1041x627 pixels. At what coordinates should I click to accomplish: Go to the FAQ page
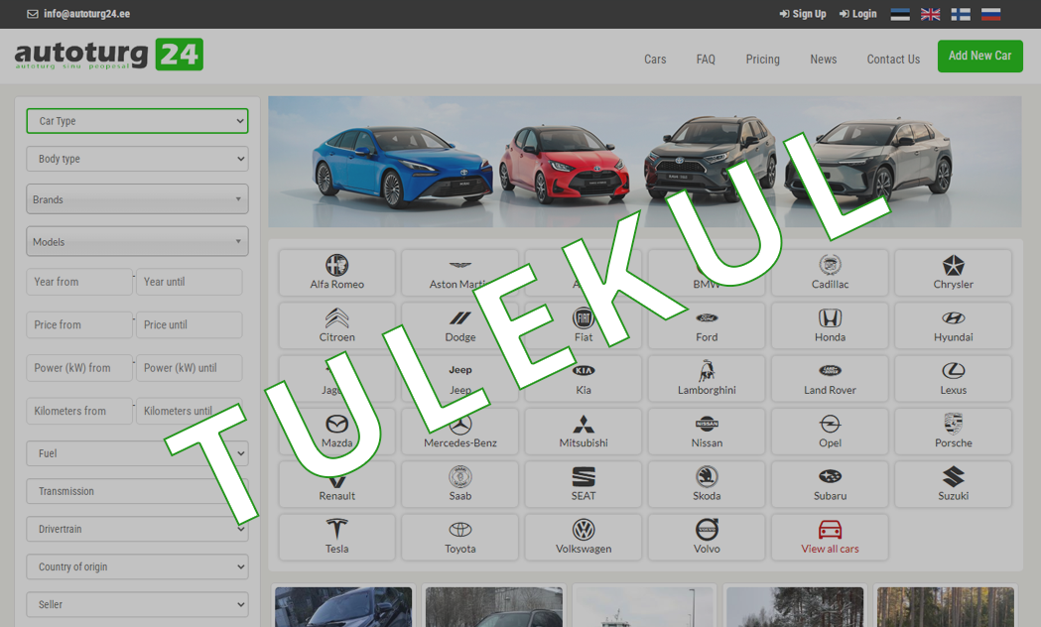pyautogui.click(x=706, y=60)
